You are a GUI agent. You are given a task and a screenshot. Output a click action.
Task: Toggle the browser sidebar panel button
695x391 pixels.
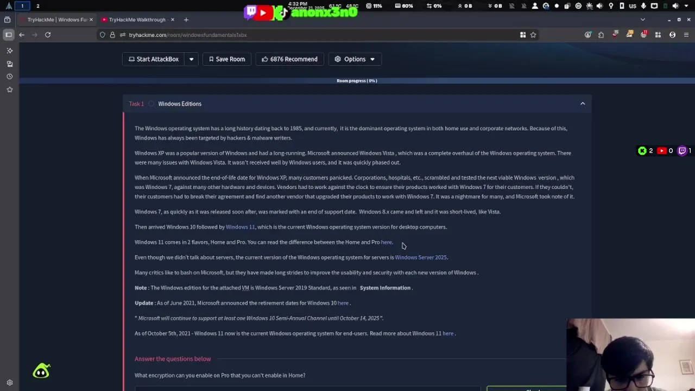click(8, 35)
